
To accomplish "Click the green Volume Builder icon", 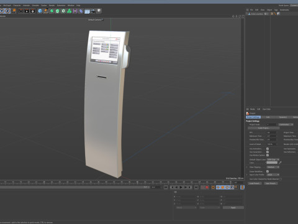I will (x=69, y=11).
